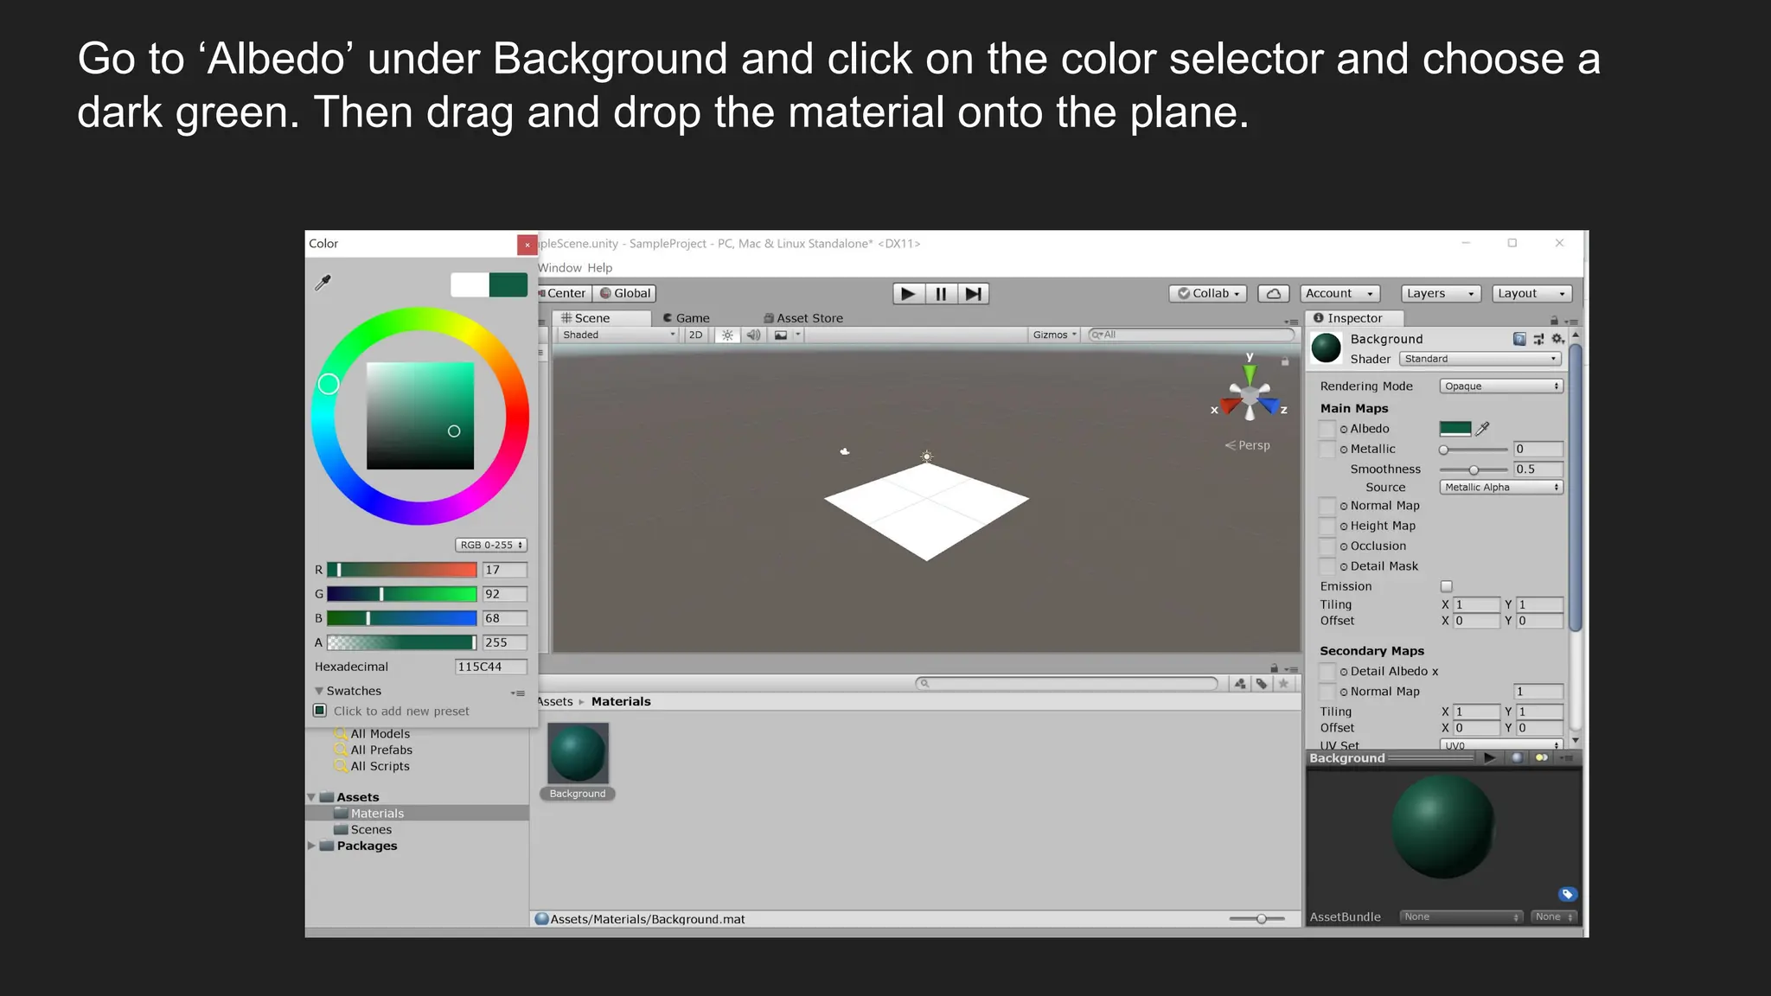
Task: Open the Window menu
Action: tap(559, 268)
